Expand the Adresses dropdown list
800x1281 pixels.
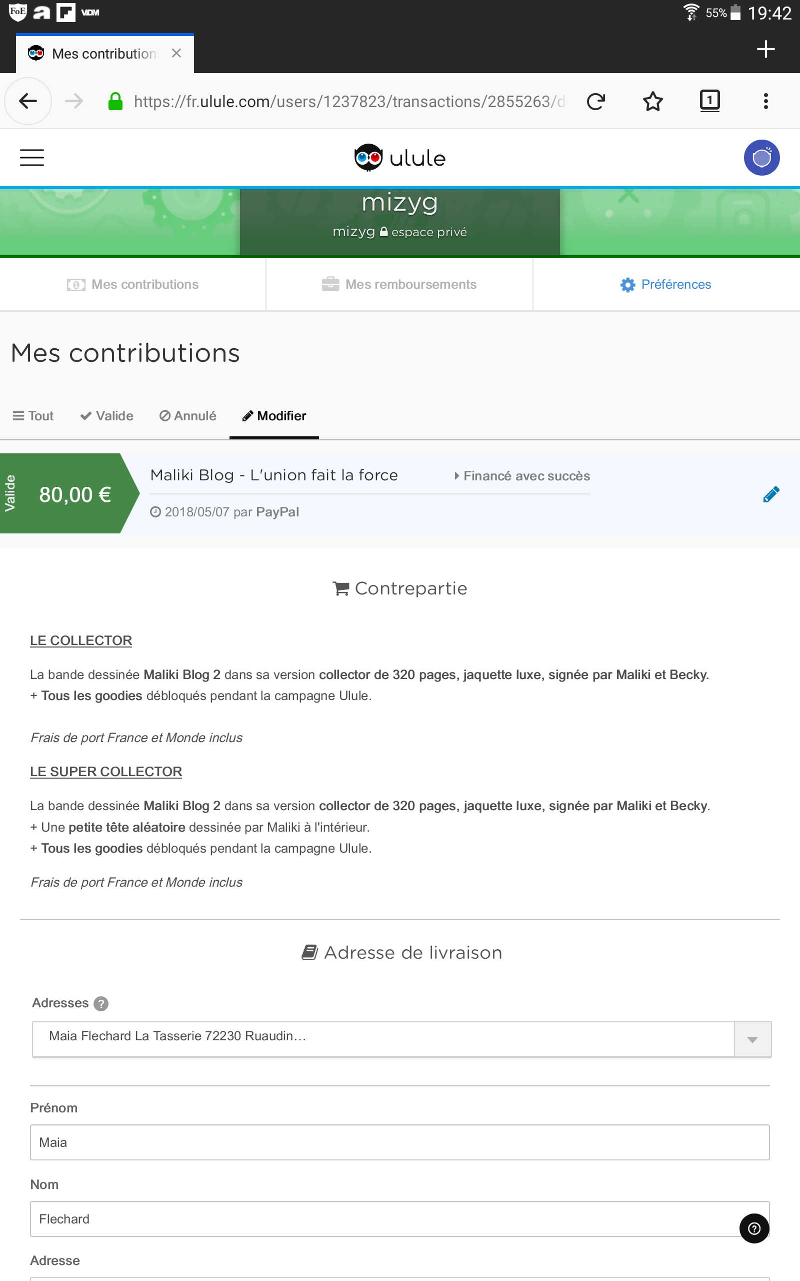(752, 1040)
